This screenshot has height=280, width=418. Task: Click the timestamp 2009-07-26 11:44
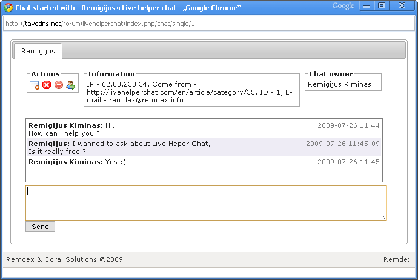tap(348, 125)
